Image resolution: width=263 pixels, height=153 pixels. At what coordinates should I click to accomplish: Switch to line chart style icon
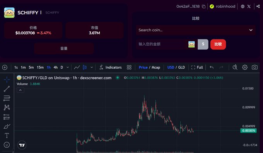click(77, 67)
